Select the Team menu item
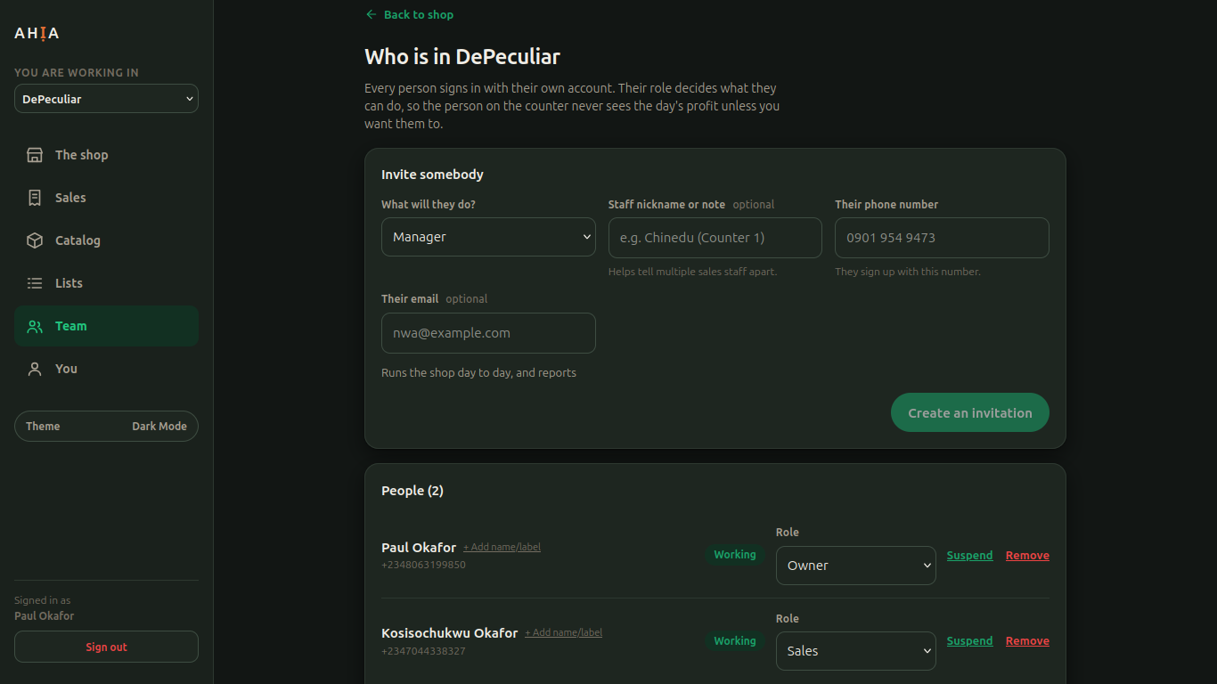The image size is (1217, 684). coord(106,326)
